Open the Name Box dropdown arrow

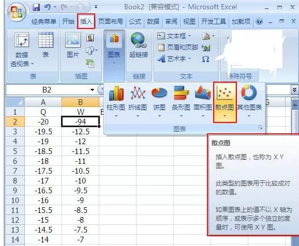[92, 89]
